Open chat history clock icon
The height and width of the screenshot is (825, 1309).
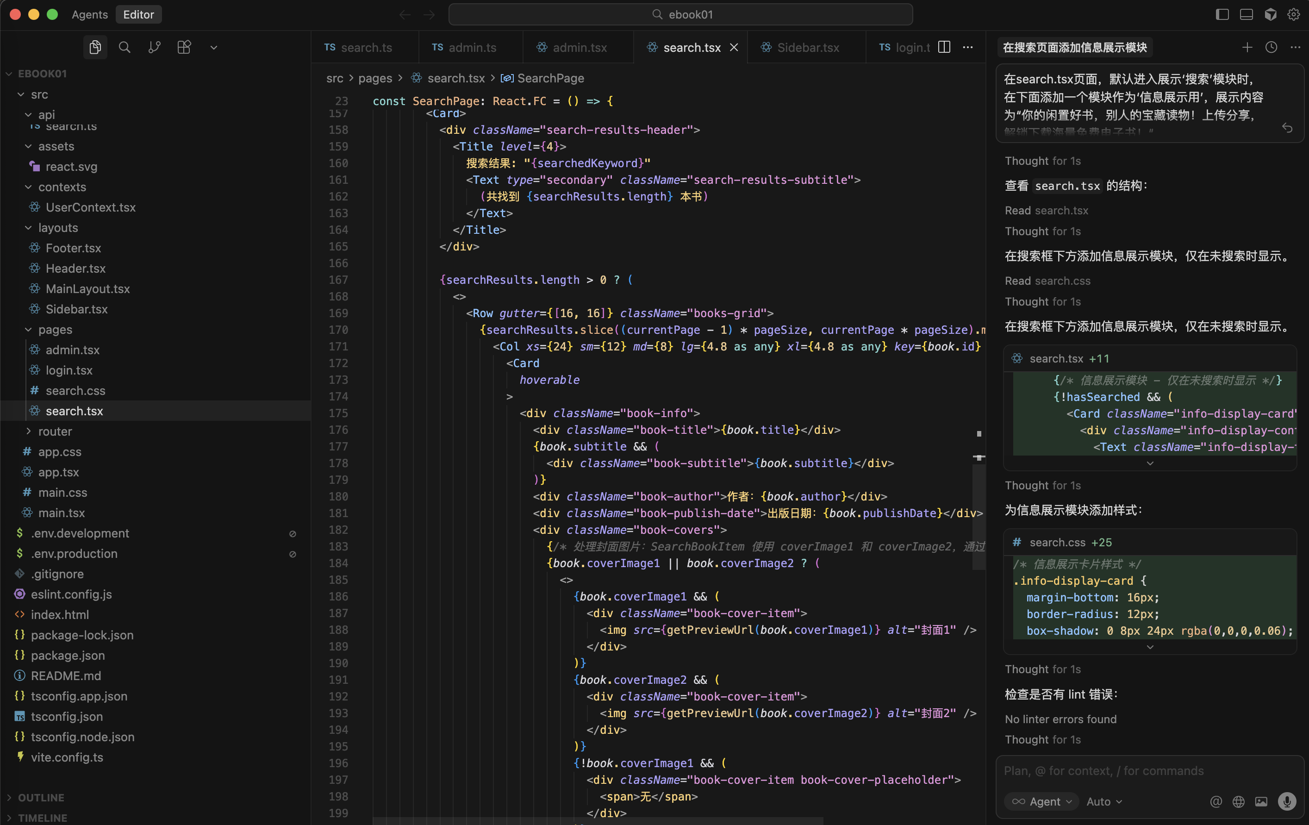[x=1271, y=47]
